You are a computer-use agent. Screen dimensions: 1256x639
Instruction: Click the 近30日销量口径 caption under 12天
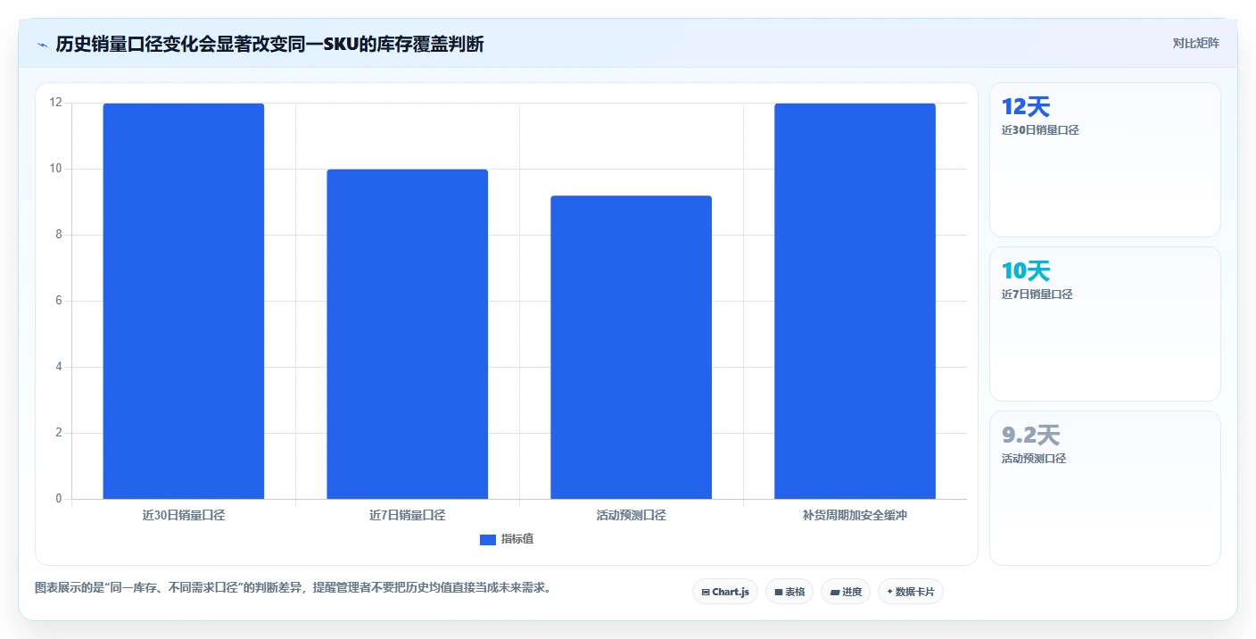click(1040, 130)
